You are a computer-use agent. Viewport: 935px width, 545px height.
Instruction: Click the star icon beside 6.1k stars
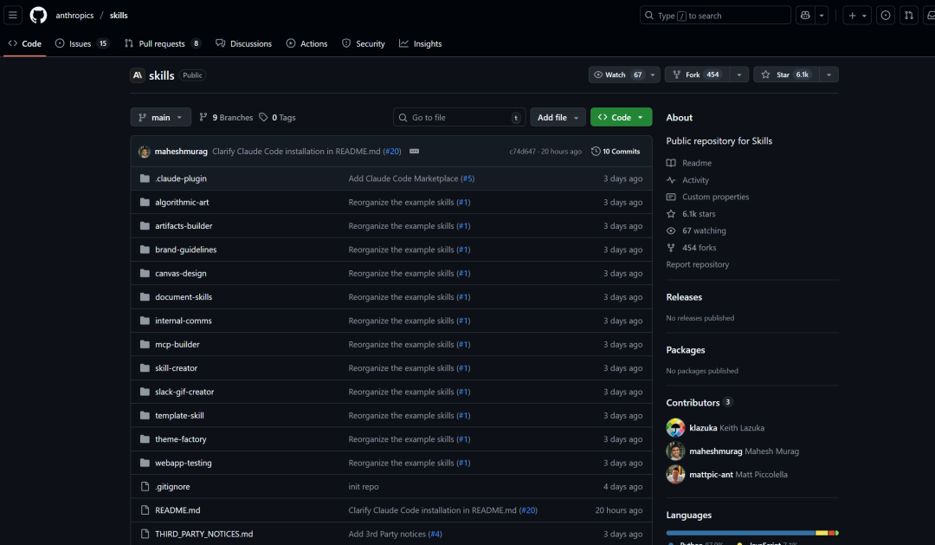coord(671,214)
